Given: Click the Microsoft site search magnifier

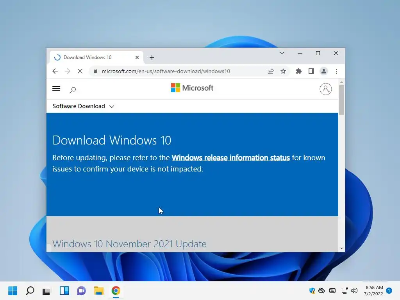Looking at the screenshot, I should tap(73, 90).
